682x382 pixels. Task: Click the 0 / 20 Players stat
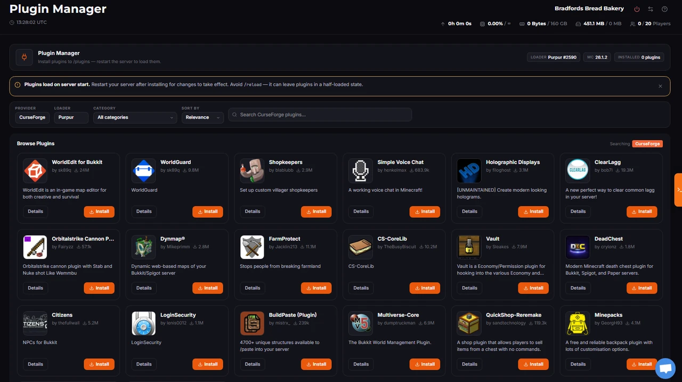point(650,24)
